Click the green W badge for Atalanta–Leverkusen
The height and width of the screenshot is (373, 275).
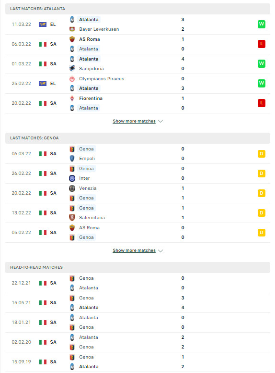tap(262, 24)
